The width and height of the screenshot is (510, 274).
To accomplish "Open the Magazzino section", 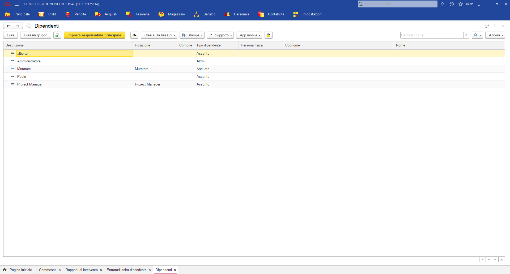I will pos(172,14).
